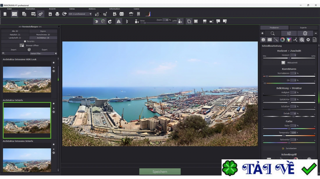This screenshot has width=320, height=179.
Task: Open the Datei menu
Action: 9,9
